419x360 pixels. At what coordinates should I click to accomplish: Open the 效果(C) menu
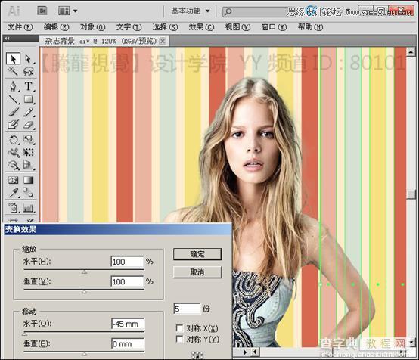tap(201, 27)
